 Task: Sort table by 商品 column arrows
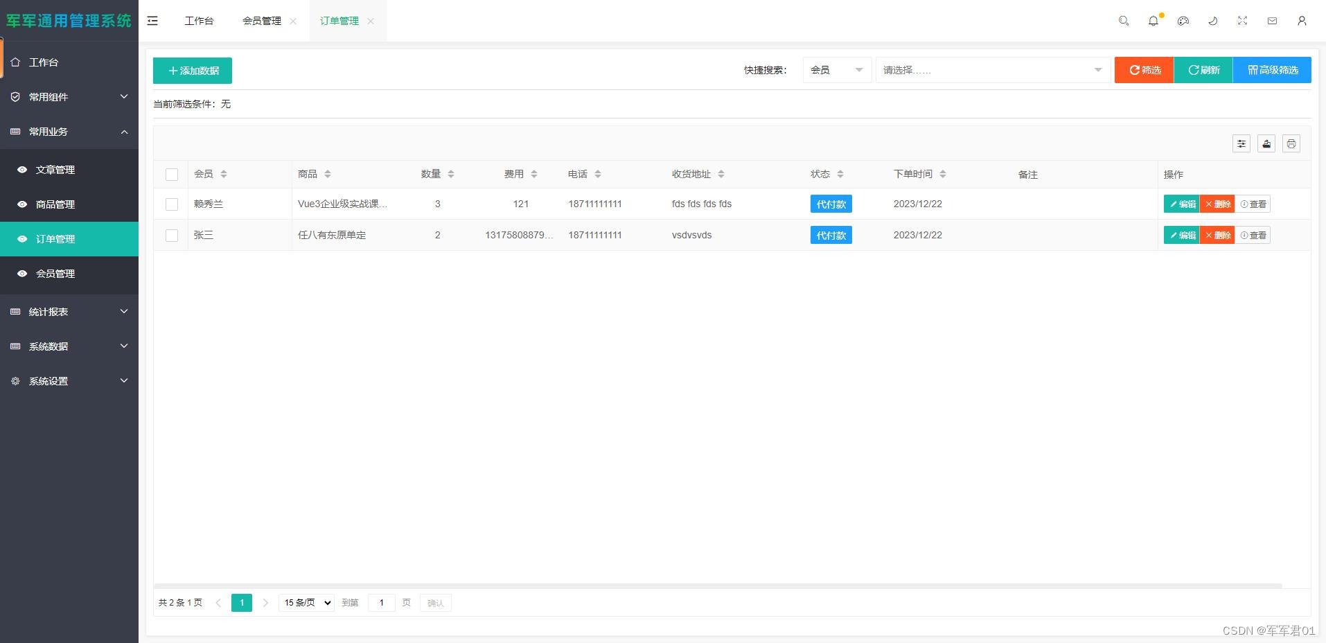click(328, 174)
